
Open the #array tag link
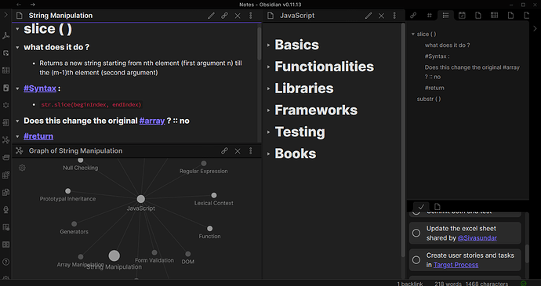tap(152, 121)
